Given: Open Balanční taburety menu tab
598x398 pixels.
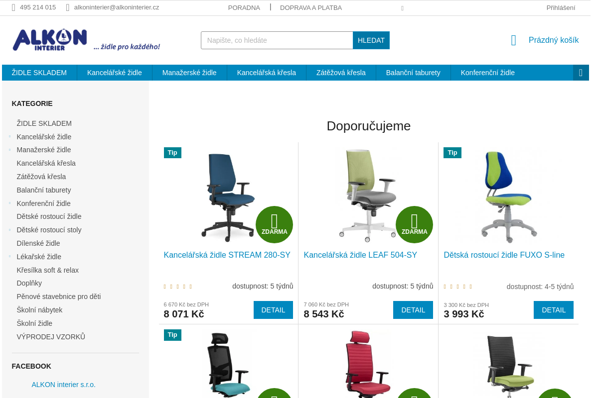Looking at the screenshot, I should (413, 73).
